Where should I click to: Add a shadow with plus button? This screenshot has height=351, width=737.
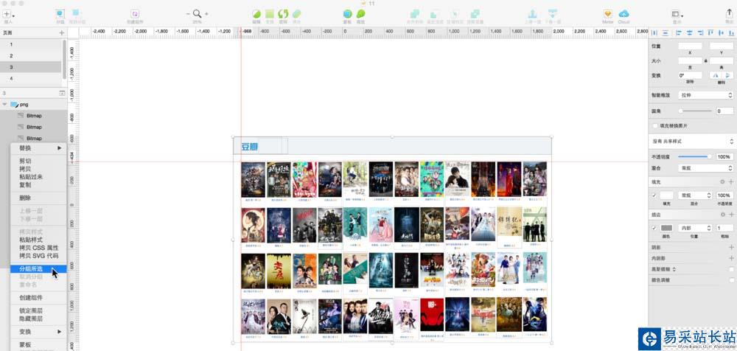(731, 248)
